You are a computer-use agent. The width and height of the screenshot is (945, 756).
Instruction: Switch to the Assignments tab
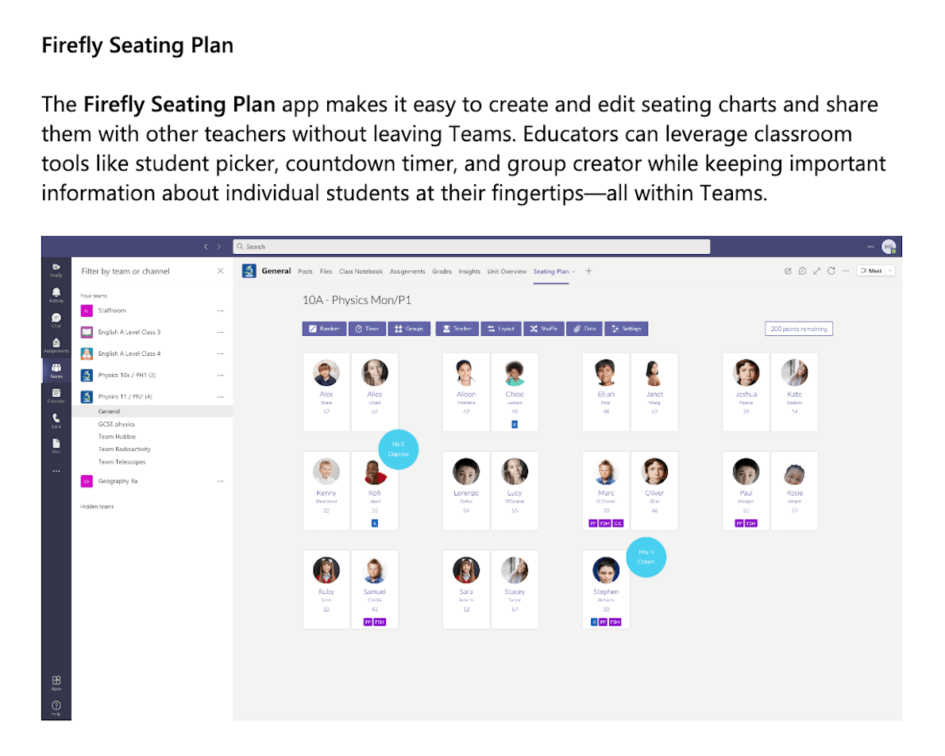[x=407, y=272]
